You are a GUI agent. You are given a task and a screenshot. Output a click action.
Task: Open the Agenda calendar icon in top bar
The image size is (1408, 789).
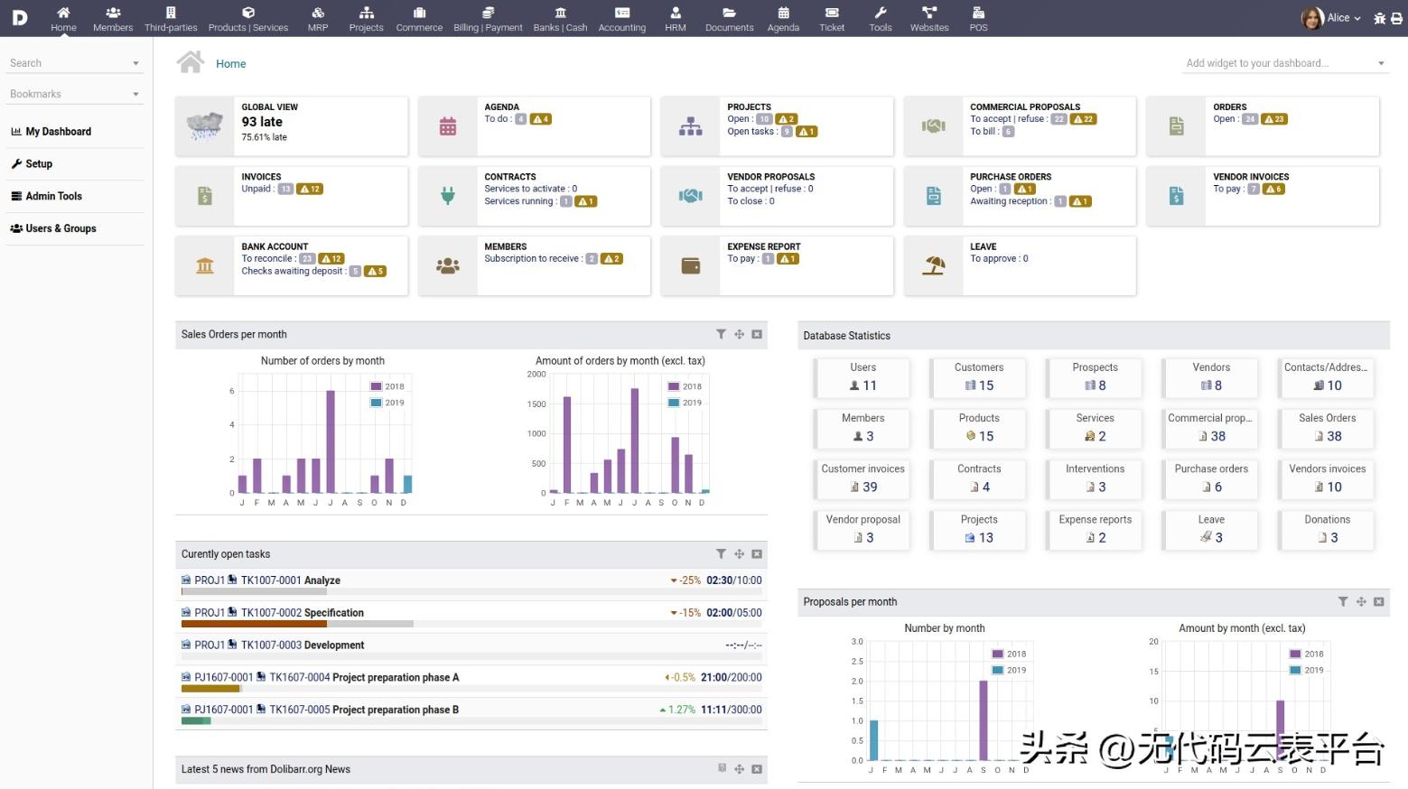pos(783,13)
